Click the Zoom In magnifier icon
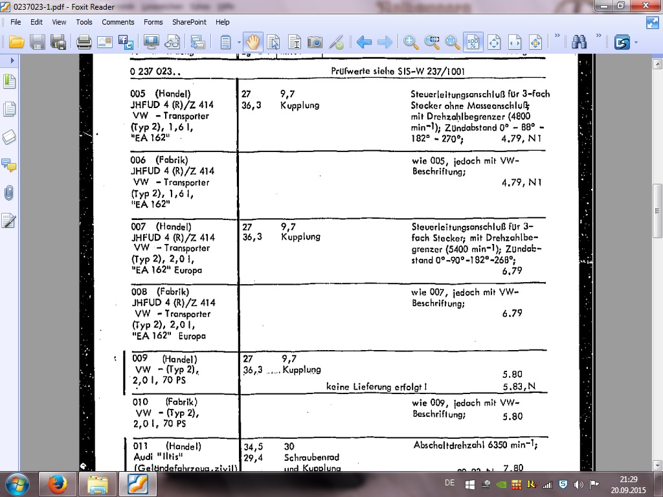 tap(410, 43)
